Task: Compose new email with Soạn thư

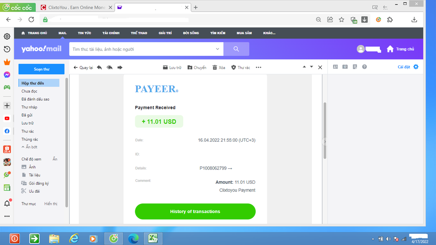Action: tap(42, 69)
